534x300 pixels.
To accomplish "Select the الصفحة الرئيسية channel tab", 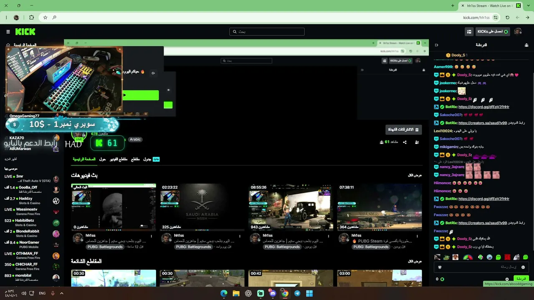I will pos(84,159).
